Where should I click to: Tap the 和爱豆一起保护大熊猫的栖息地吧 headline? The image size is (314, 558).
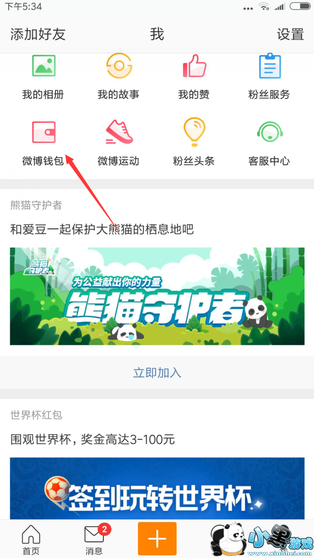tap(102, 229)
